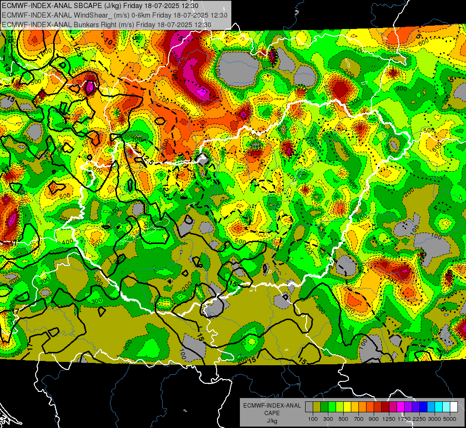The image size is (466, 428).
Task: Click the Bunkers Right title line
Action: pyautogui.click(x=107, y=25)
